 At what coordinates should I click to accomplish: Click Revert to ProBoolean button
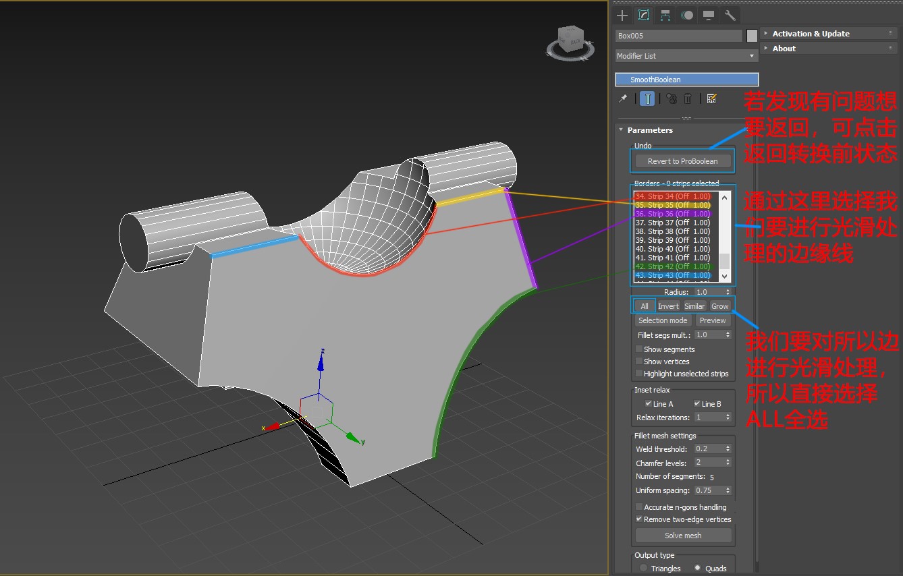click(x=683, y=161)
